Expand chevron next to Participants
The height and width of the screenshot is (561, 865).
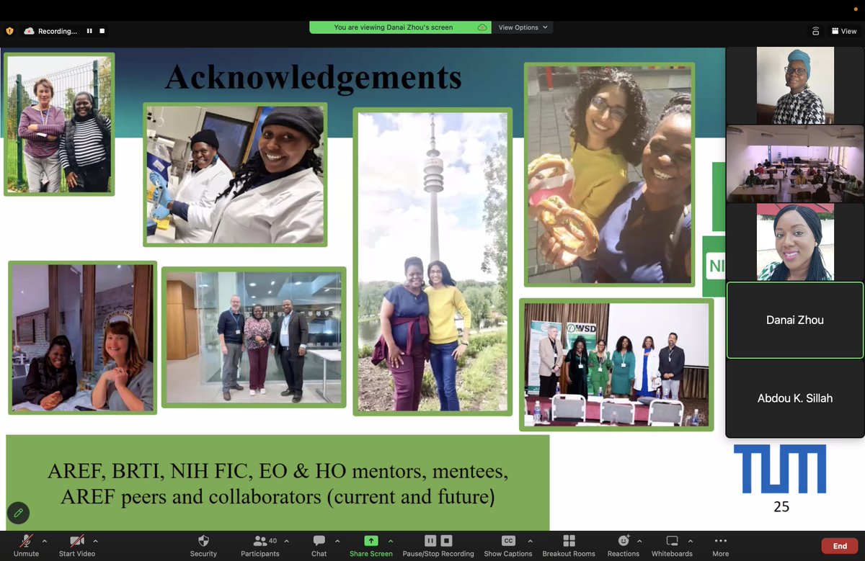click(x=287, y=541)
